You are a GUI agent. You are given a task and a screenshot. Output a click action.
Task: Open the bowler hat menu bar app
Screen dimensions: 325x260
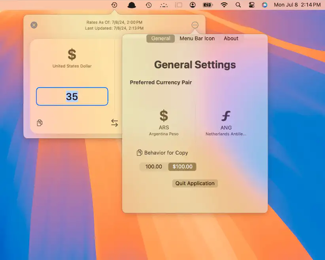click(x=132, y=5)
